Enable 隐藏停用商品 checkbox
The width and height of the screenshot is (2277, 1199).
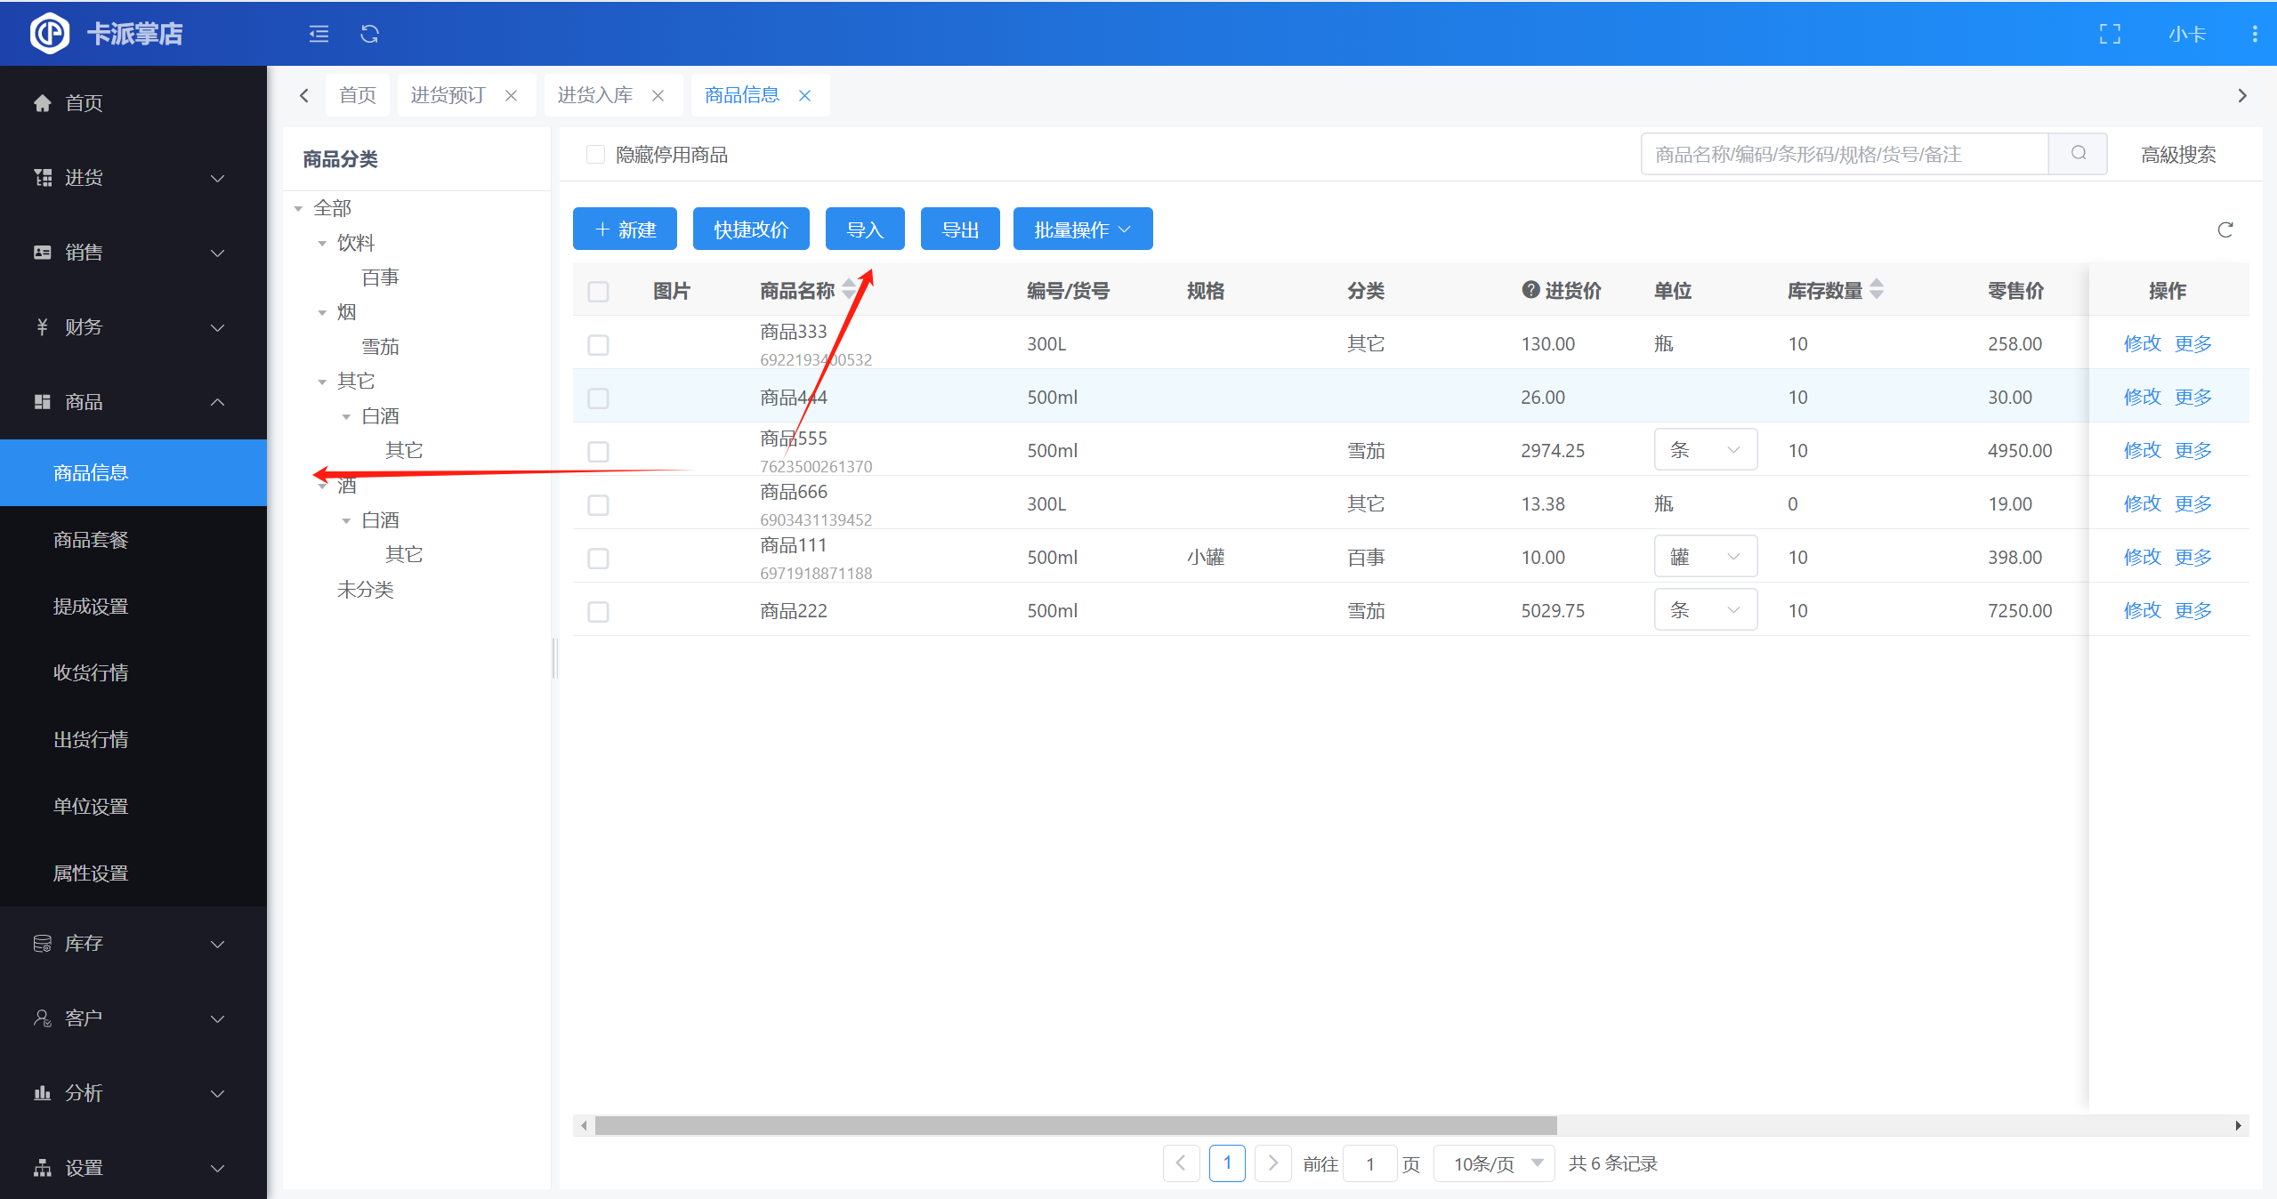[x=595, y=155]
